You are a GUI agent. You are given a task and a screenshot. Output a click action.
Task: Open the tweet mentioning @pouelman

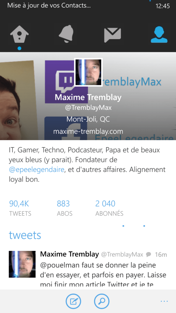103,274
